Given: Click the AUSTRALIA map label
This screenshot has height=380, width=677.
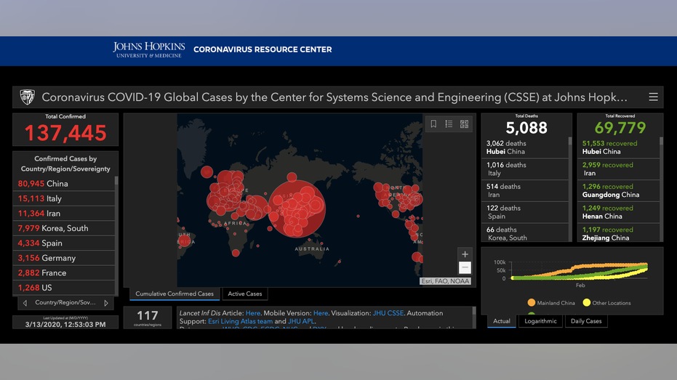Looking at the screenshot, I should tap(312, 249).
